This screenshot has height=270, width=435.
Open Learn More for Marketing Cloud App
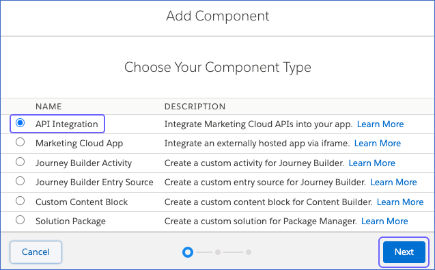pos(378,143)
